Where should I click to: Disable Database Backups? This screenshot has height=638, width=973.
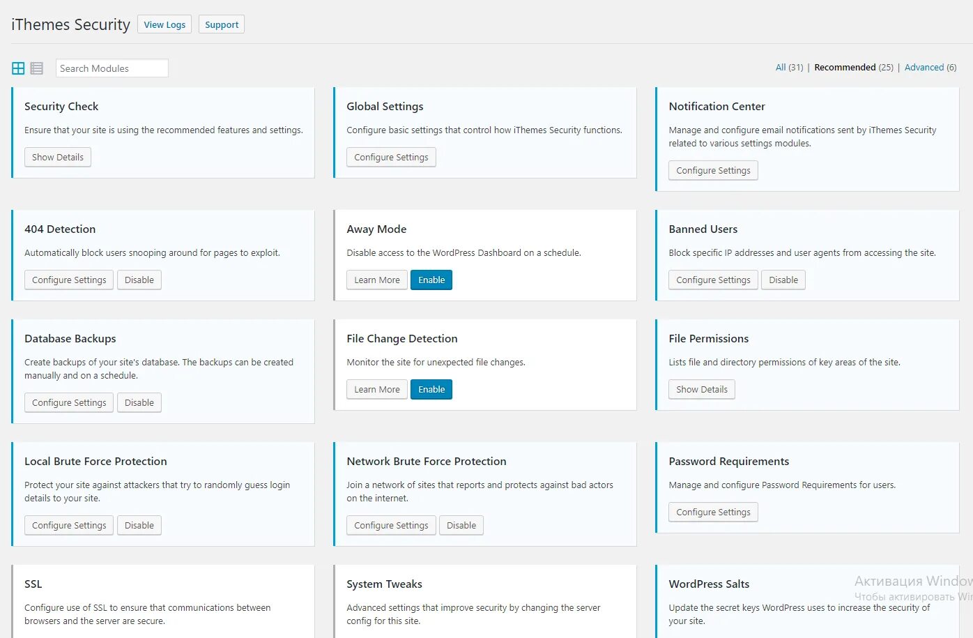click(139, 403)
